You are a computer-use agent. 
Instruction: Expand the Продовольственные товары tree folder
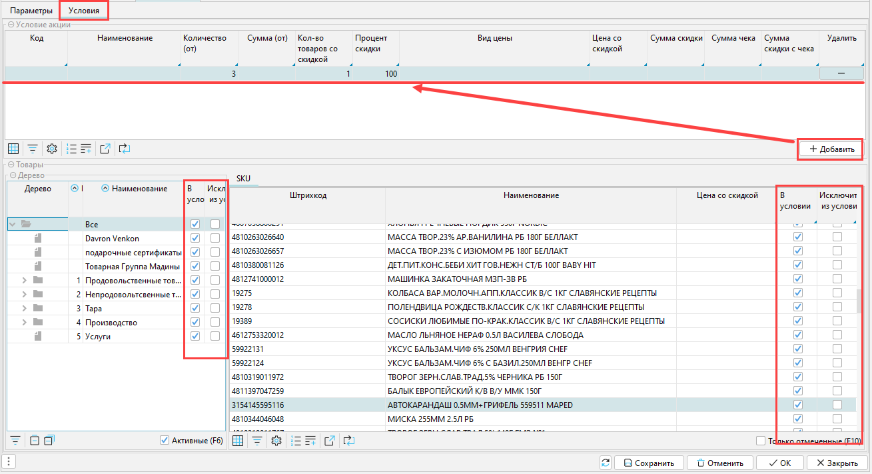pyautogui.click(x=25, y=281)
